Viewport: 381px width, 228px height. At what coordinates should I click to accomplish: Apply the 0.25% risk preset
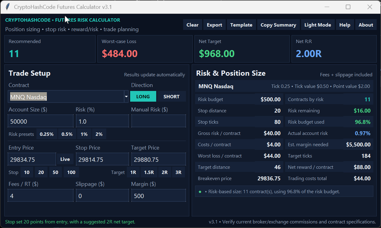coord(47,134)
